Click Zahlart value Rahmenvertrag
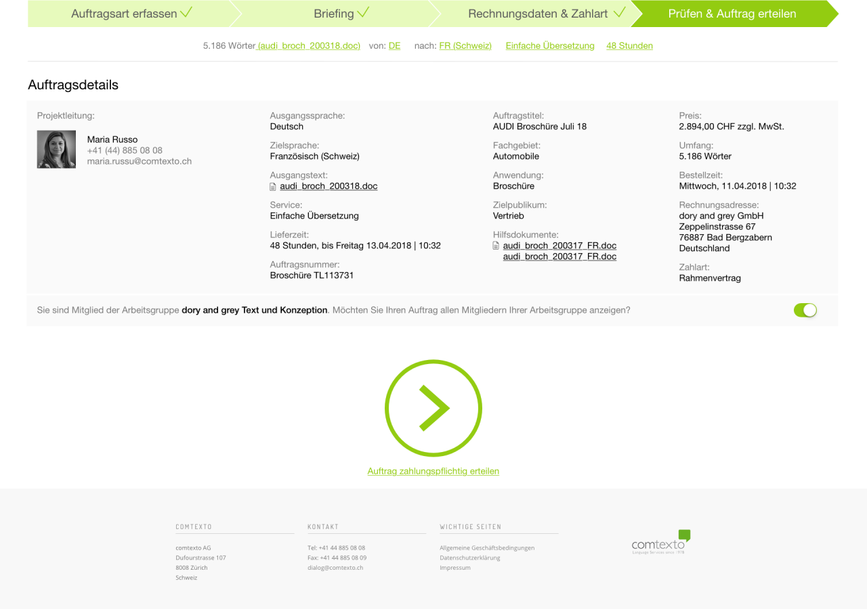The width and height of the screenshot is (867, 609). pyautogui.click(x=710, y=278)
